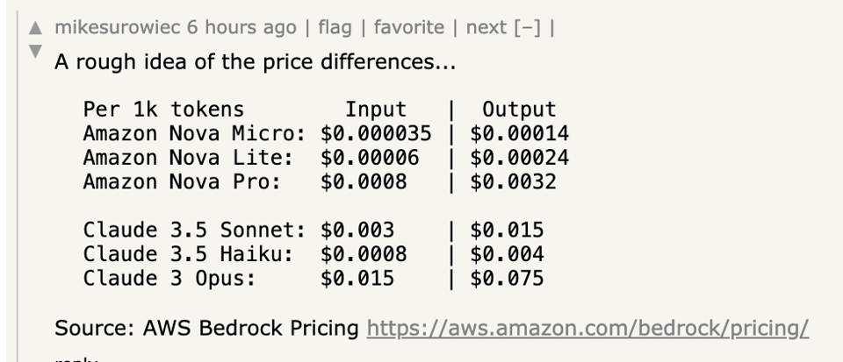
Task: Click the 'Input' column heading
Action: (376, 110)
